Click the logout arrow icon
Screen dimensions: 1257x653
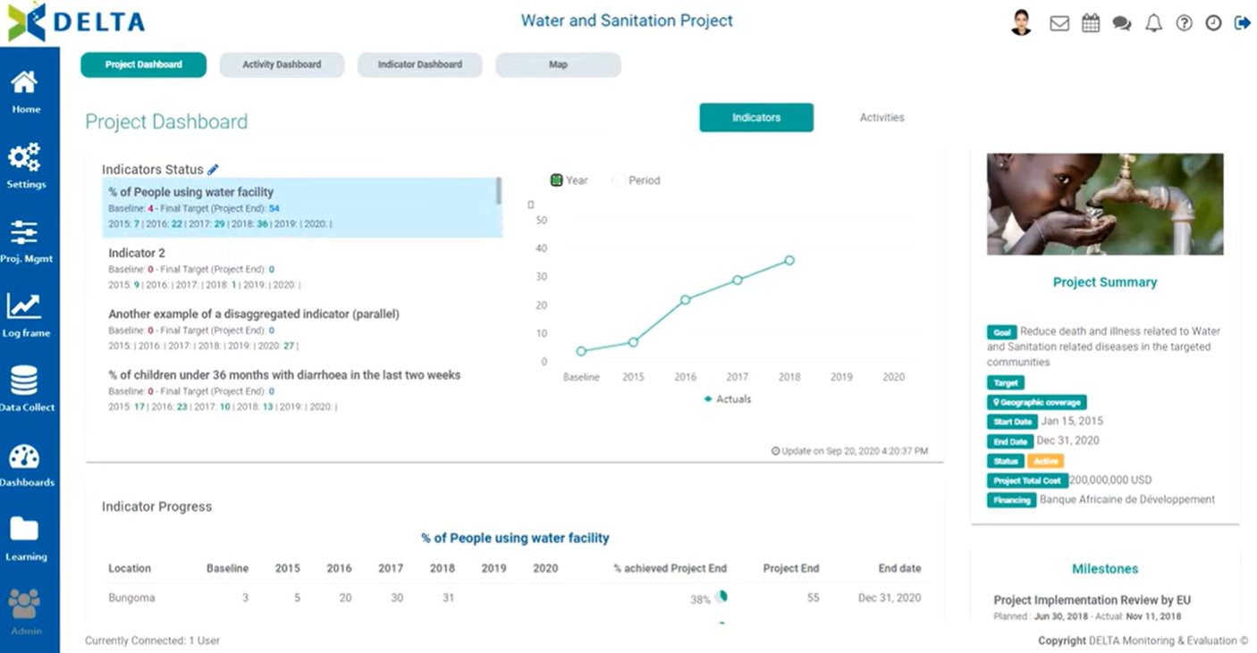[1243, 23]
